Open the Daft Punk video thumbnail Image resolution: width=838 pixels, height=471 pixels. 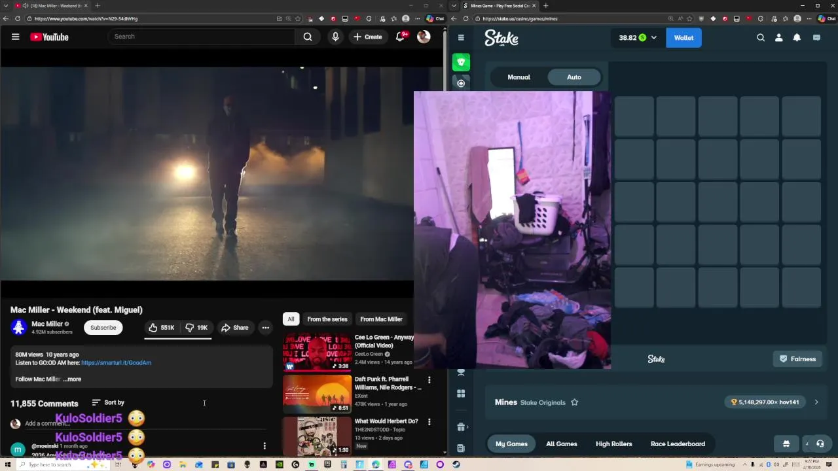[317, 393]
